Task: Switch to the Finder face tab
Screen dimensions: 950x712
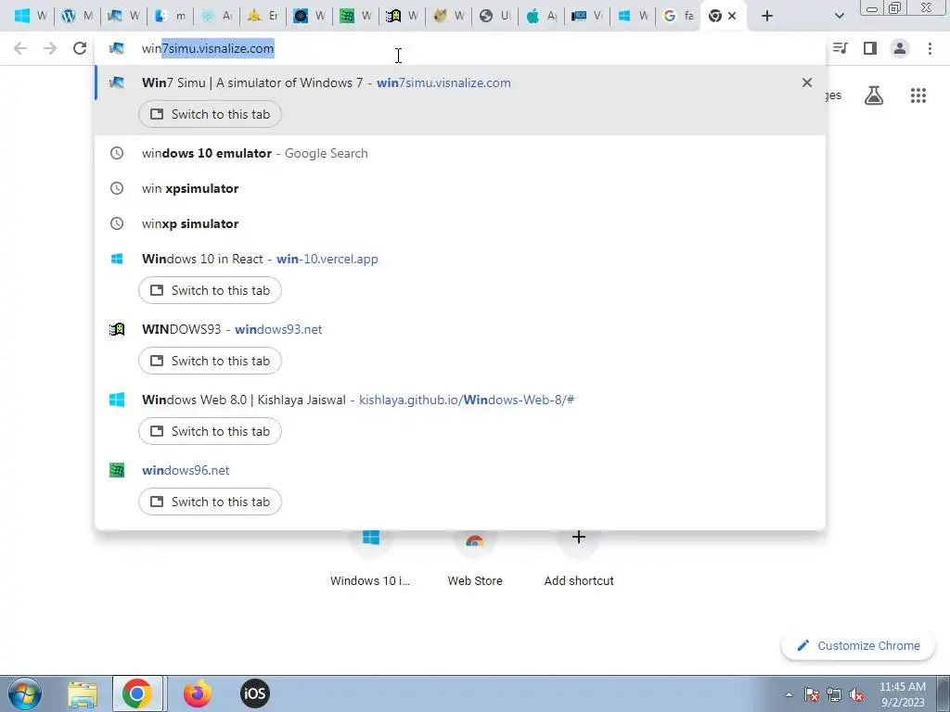Action: (x=170, y=17)
